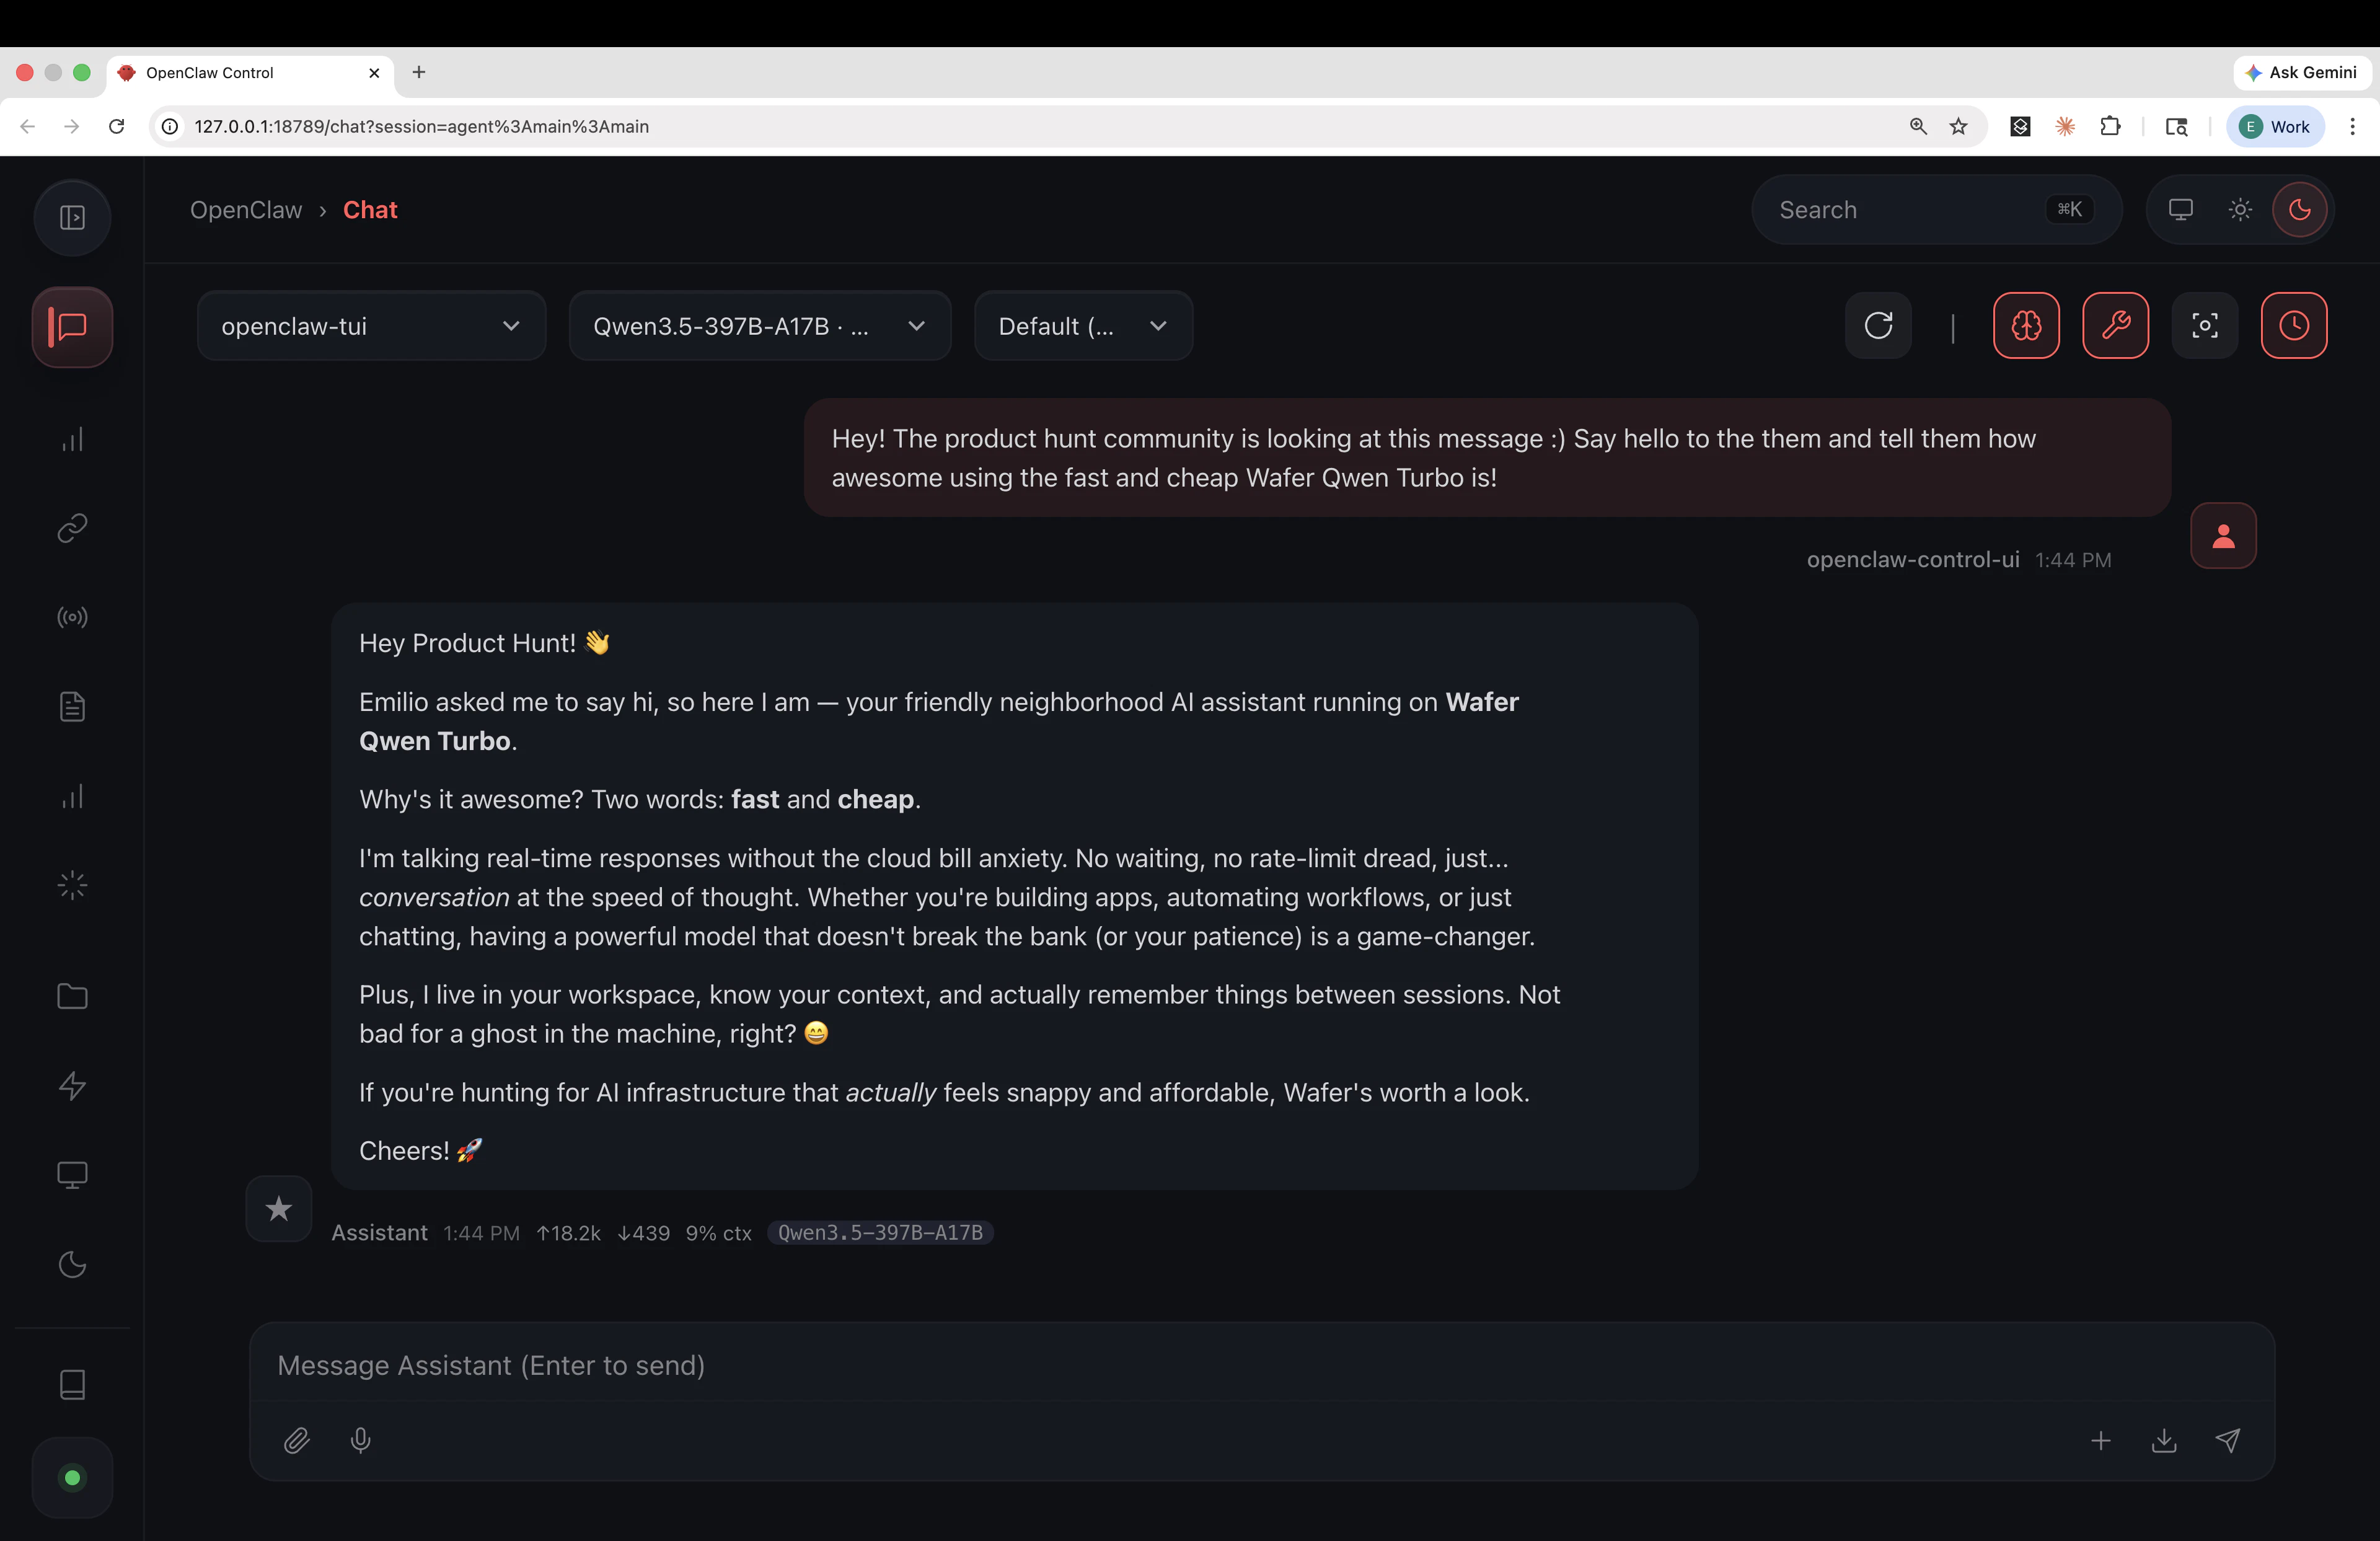
Task: Click the green connection status indicator
Action: [71, 1477]
